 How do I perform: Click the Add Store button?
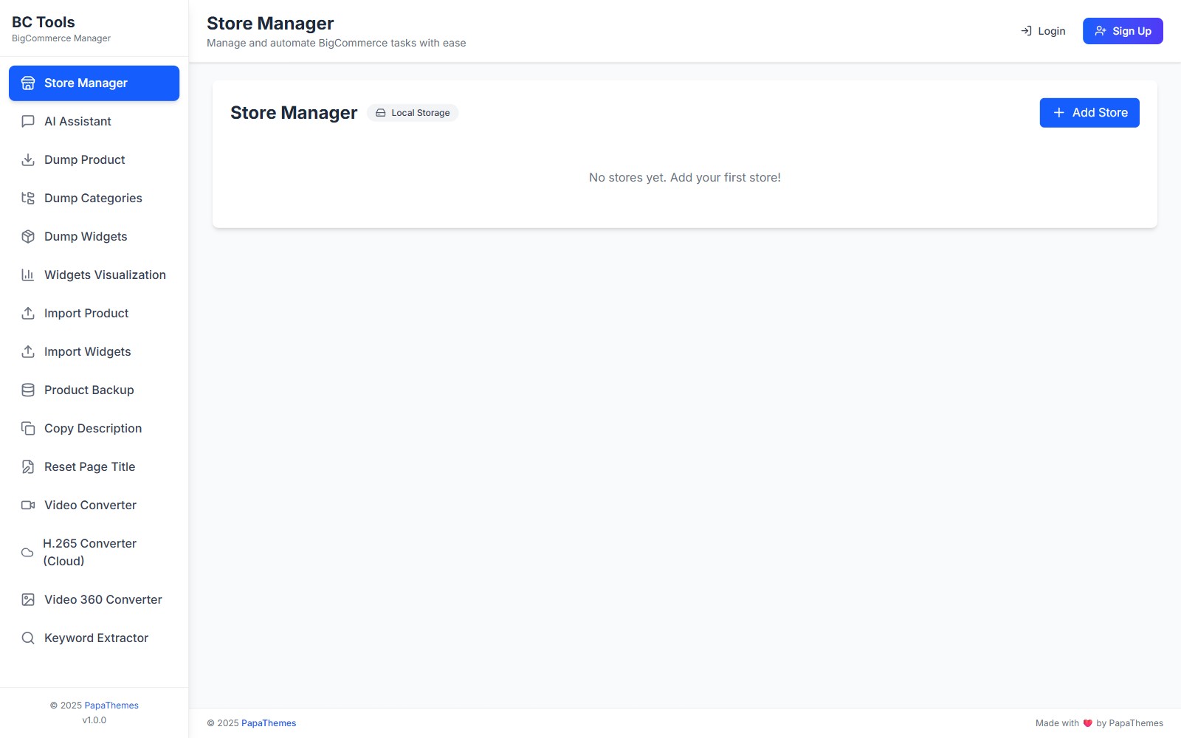(x=1089, y=113)
